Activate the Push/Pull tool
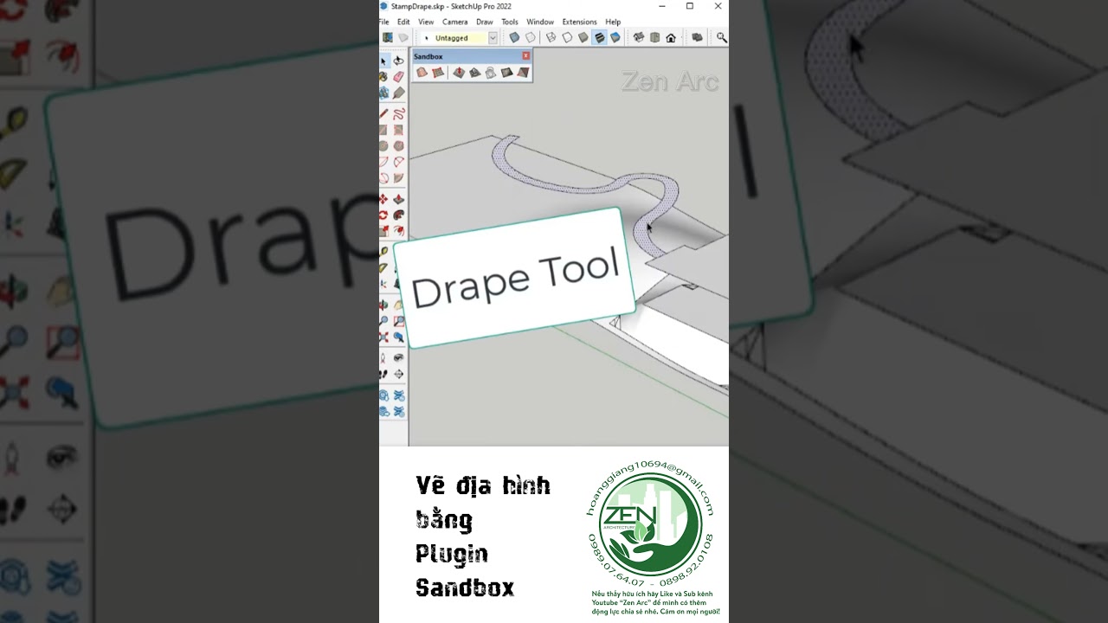 (398, 199)
